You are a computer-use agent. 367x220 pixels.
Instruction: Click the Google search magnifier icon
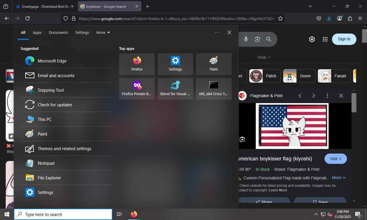click(269, 39)
